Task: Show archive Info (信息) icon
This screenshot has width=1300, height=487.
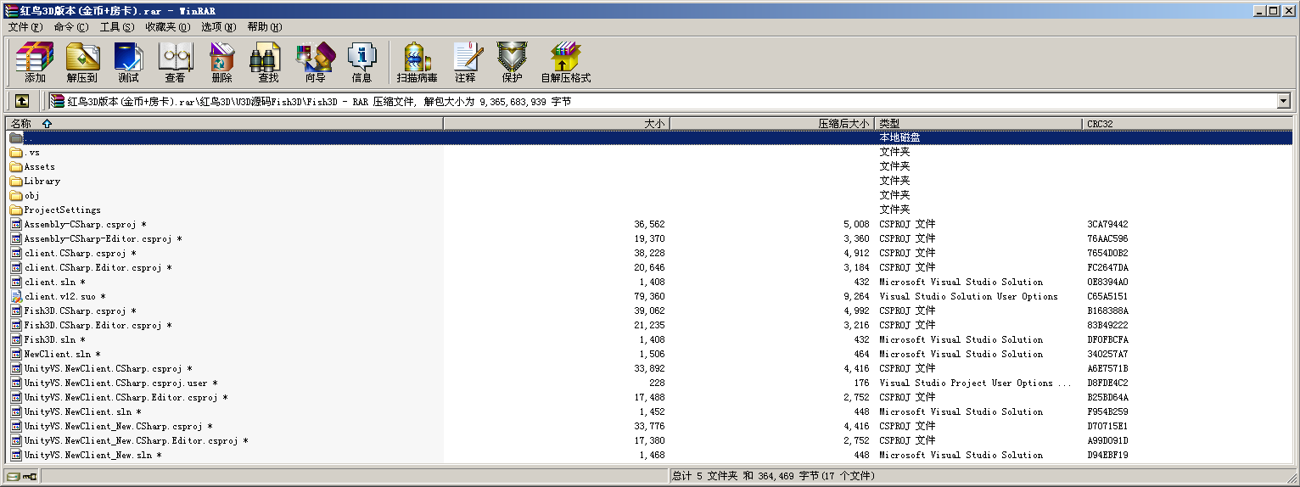Action: coord(361,62)
